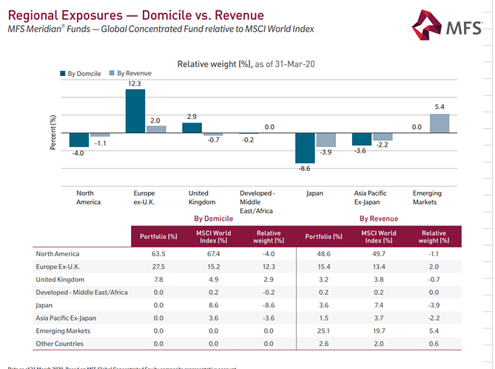Click the -4.0 data label in the chart
Image resolution: width=495 pixels, height=369 pixels.
78,153
